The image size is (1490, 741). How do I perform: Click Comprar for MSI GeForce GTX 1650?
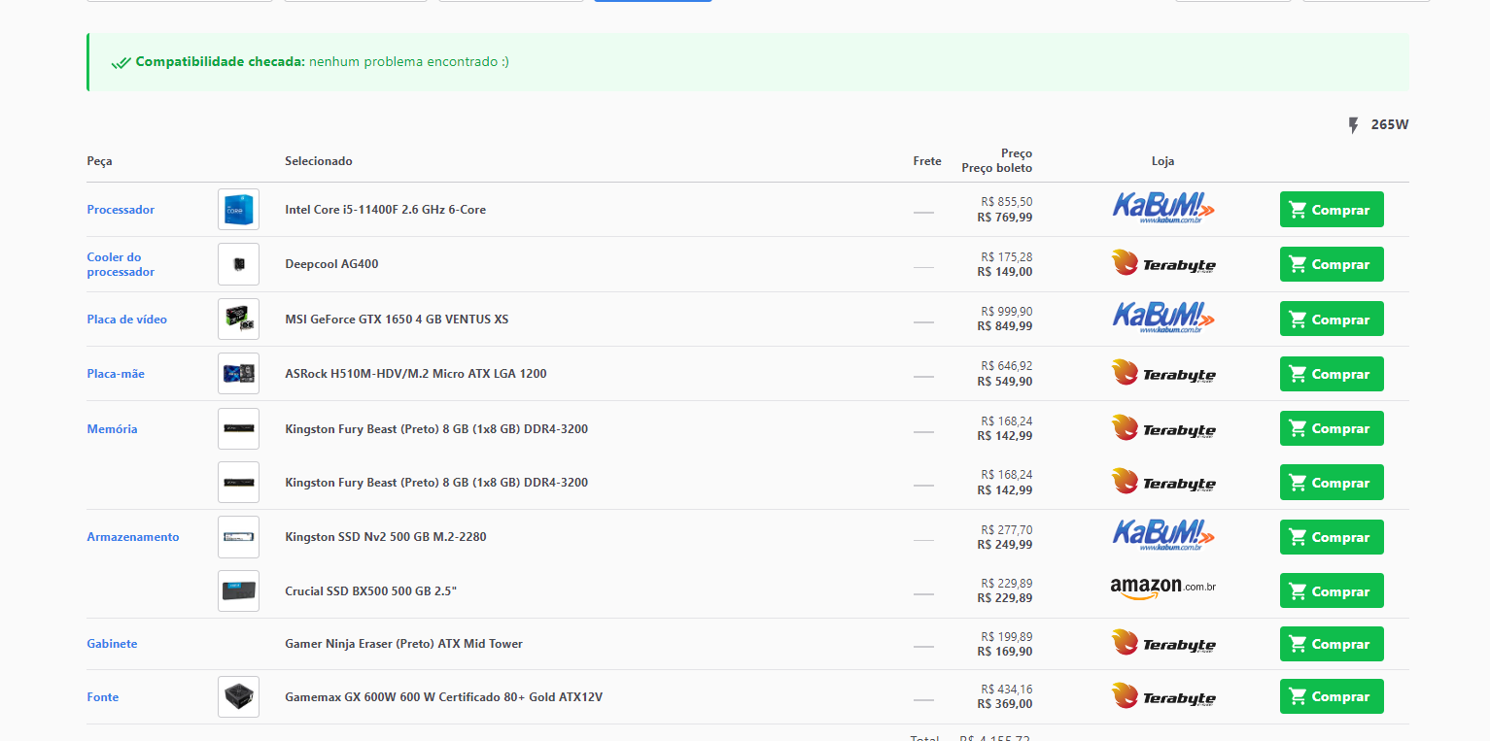1332,320
